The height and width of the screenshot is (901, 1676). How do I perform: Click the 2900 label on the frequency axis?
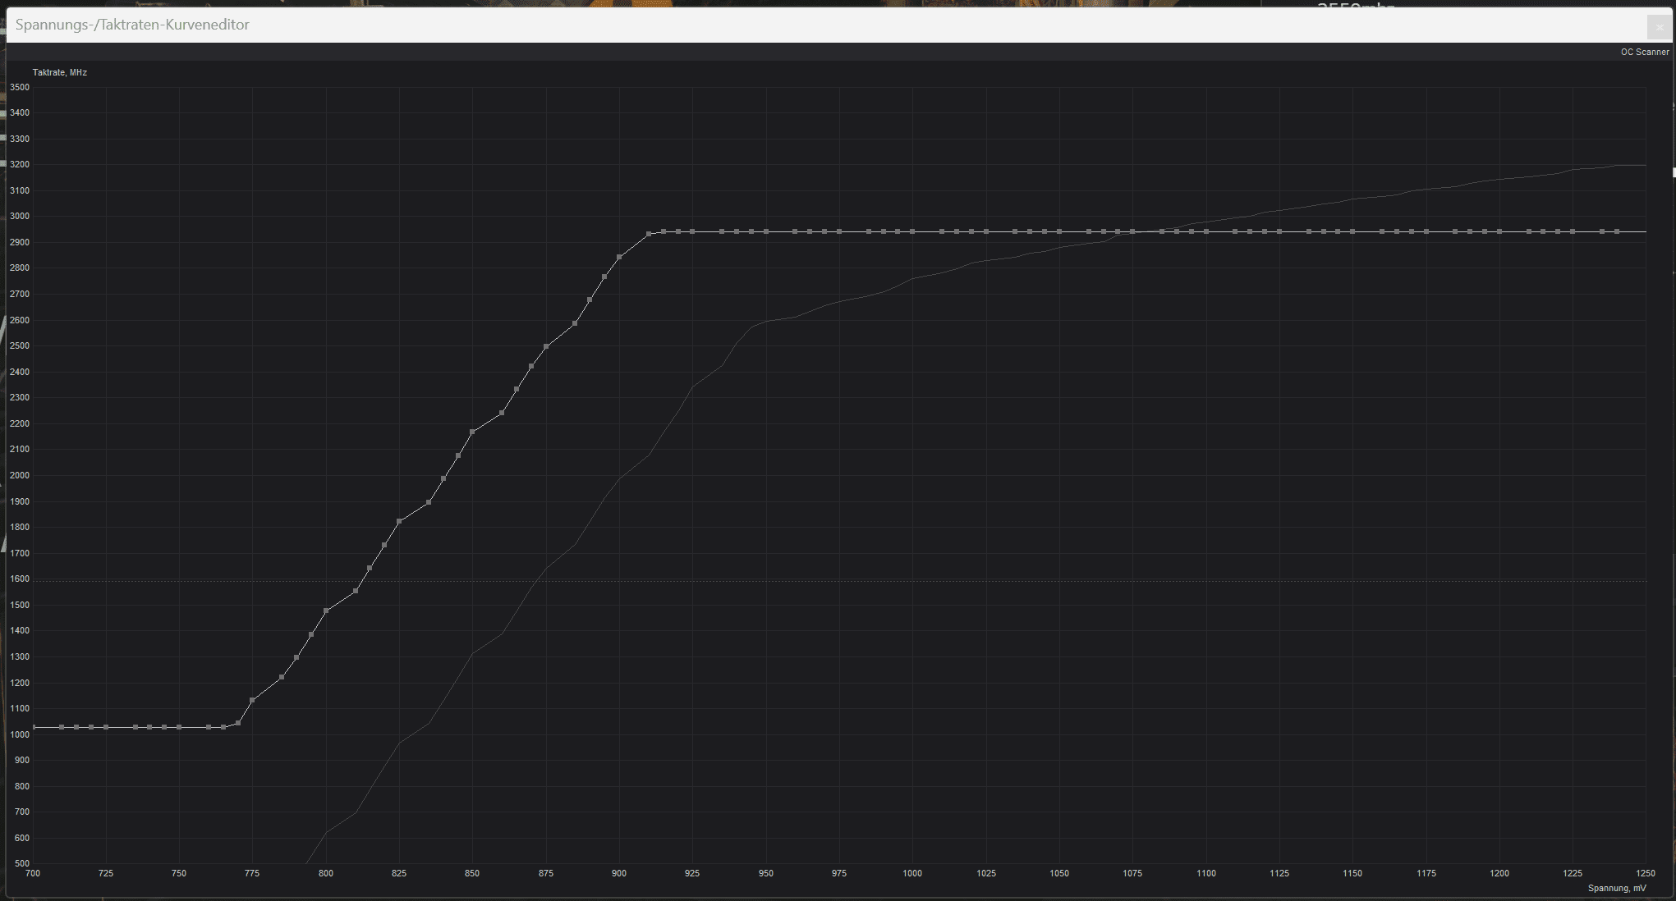coord(20,242)
